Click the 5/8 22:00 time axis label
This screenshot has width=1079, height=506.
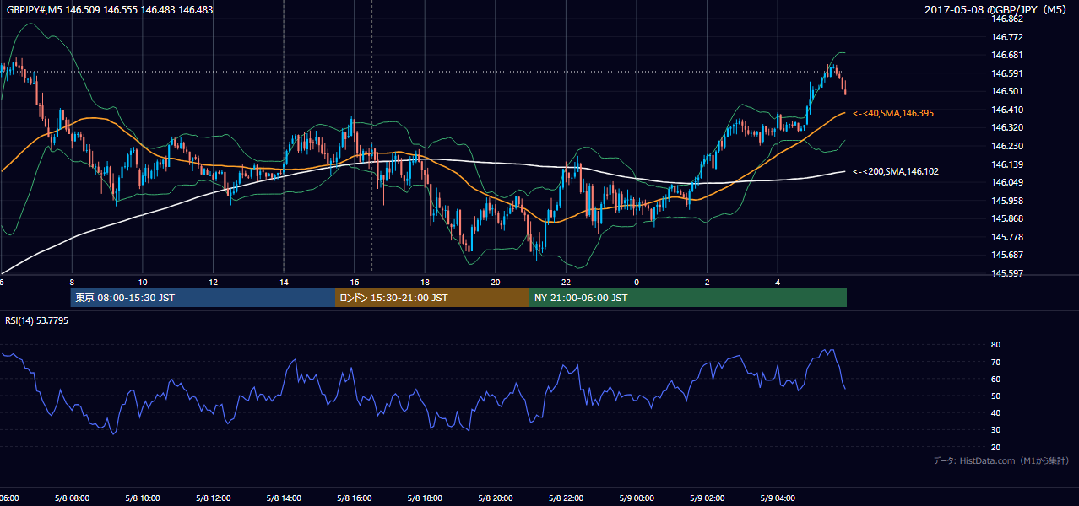(x=566, y=498)
